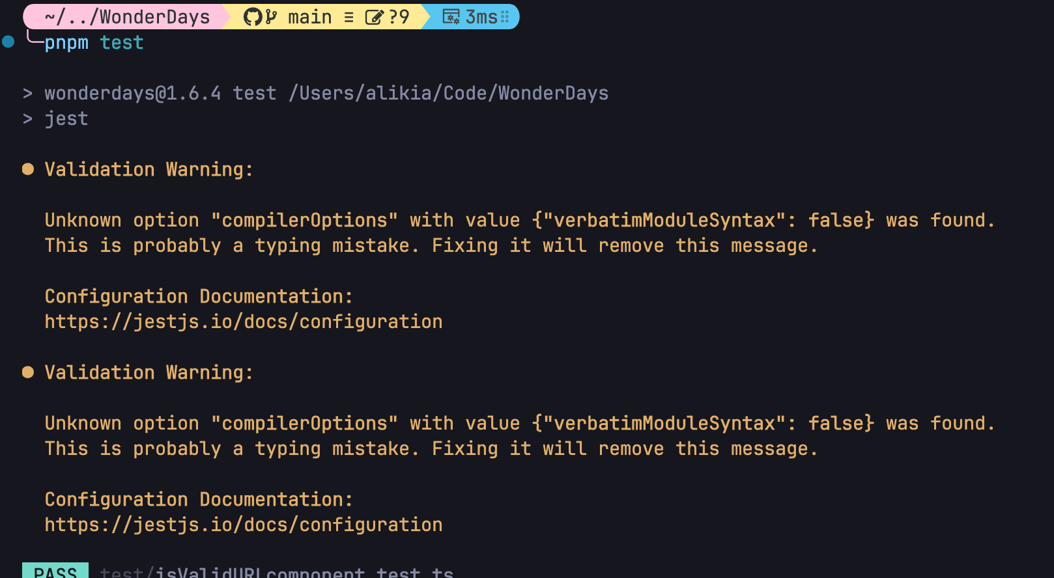
Task: Open the second jestjs.io configuration link
Action: pos(243,525)
